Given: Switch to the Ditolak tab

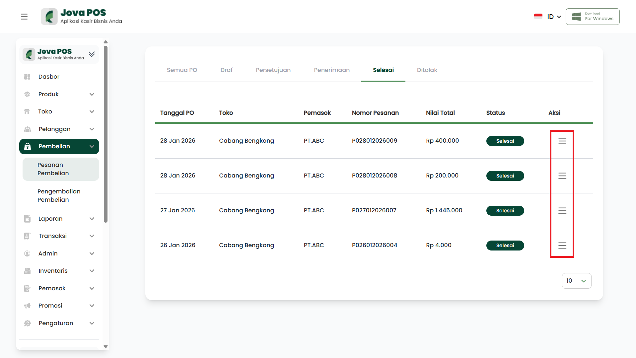Looking at the screenshot, I should pos(427,70).
